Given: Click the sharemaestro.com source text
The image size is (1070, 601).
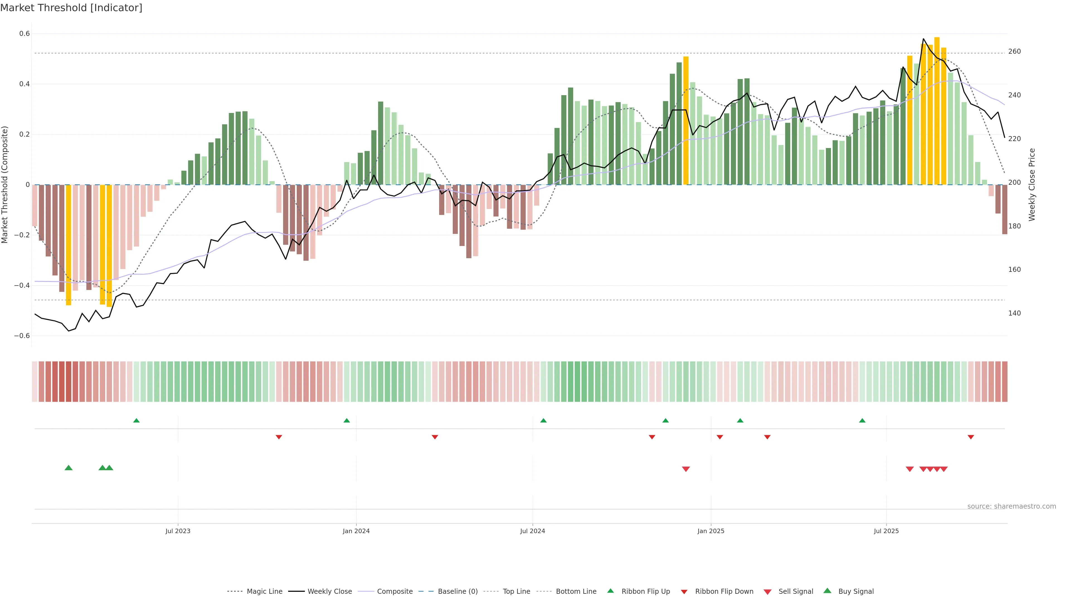Looking at the screenshot, I should coord(1011,506).
